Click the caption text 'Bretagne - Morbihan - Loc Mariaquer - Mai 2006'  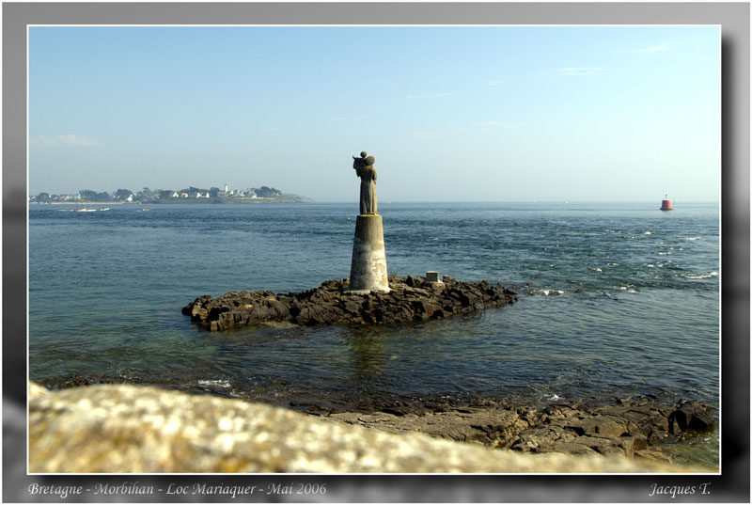(177, 489)
